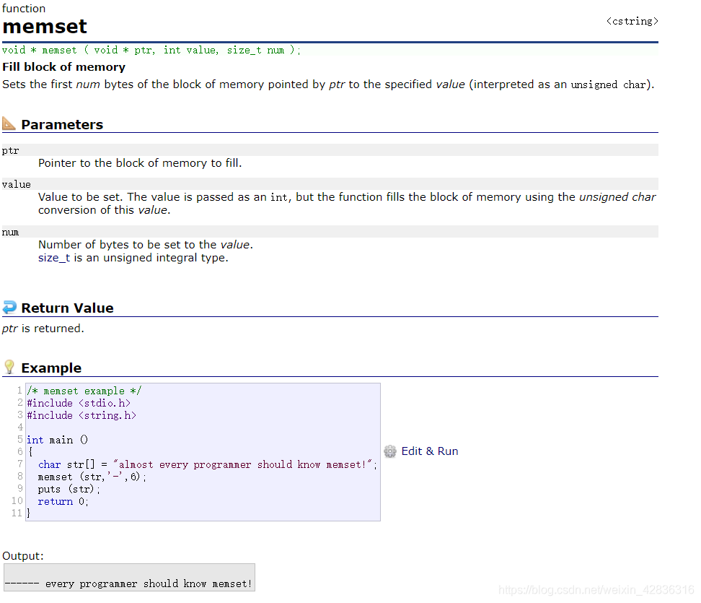Click the 'int main ()' code line
701x603 pixels.
[x=57, y=440]
